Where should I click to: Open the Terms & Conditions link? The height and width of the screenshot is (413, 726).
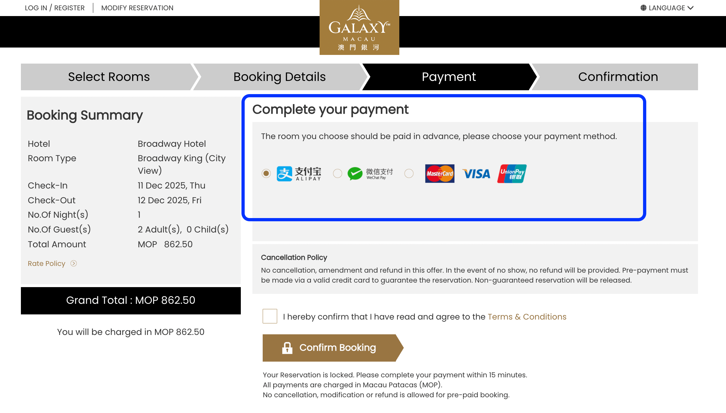click(x=527, y=317)
